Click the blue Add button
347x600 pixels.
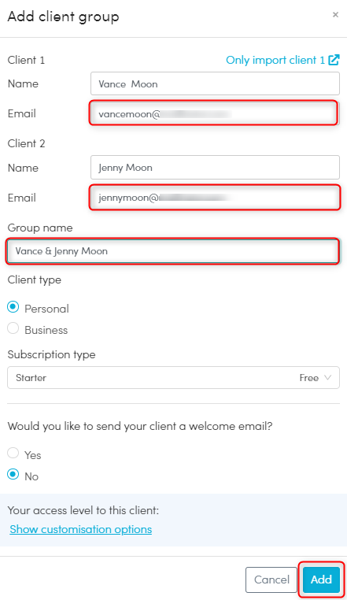[x=321, y=580]
